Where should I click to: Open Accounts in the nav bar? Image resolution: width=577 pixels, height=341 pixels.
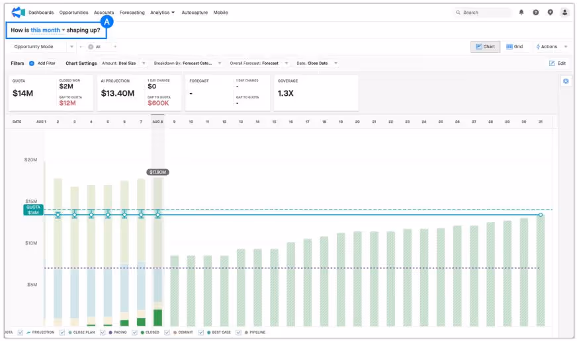(104, 13)
